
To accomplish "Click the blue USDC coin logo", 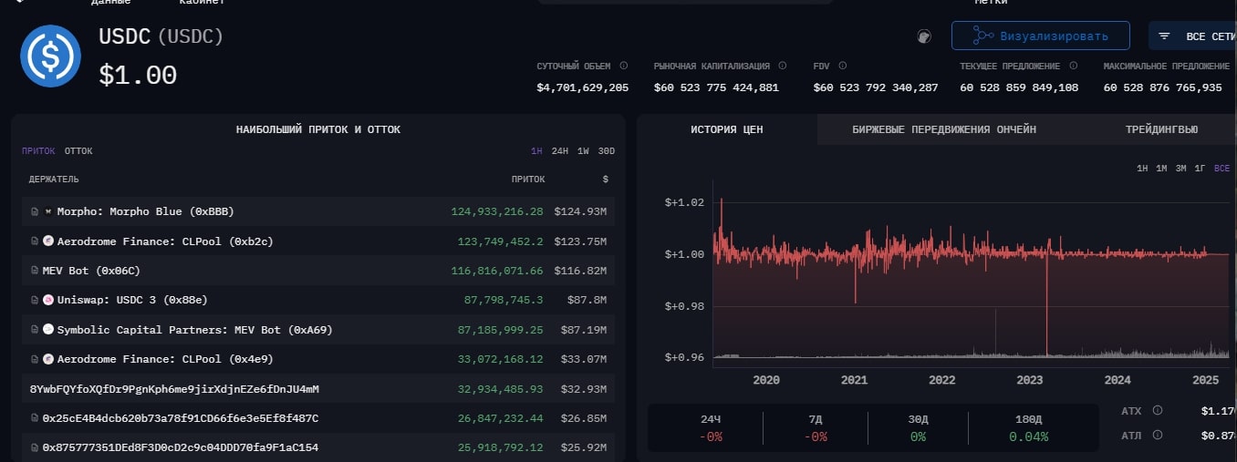I will click(51, 56).
